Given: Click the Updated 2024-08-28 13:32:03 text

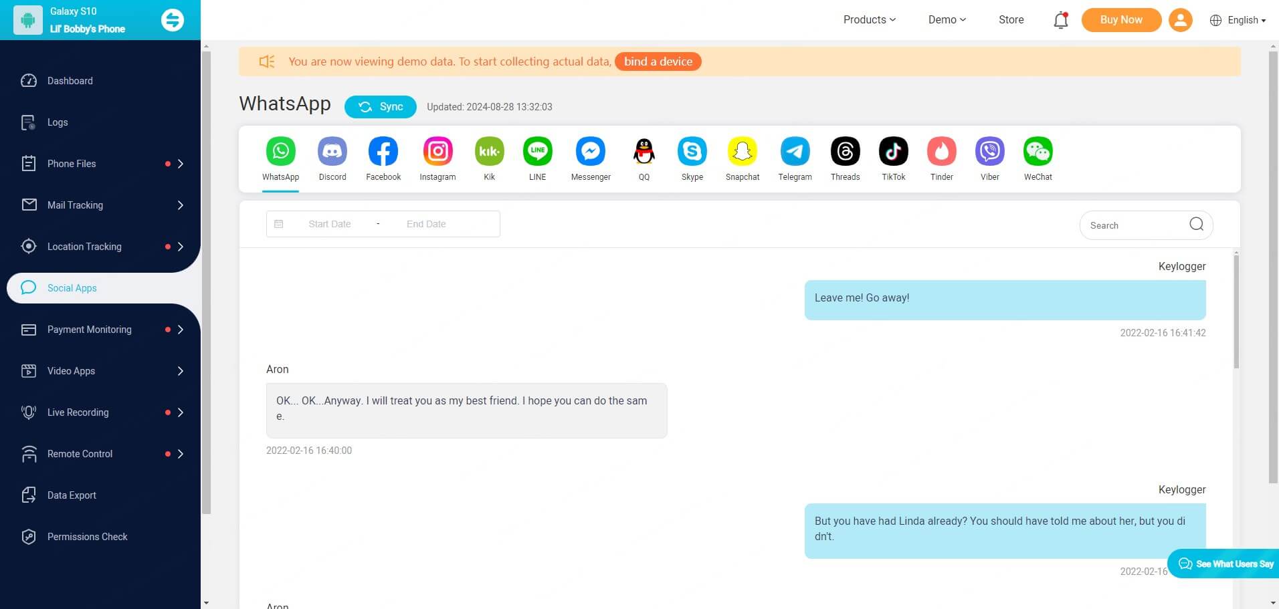Looking at the screenshot, I should (490, 107).
